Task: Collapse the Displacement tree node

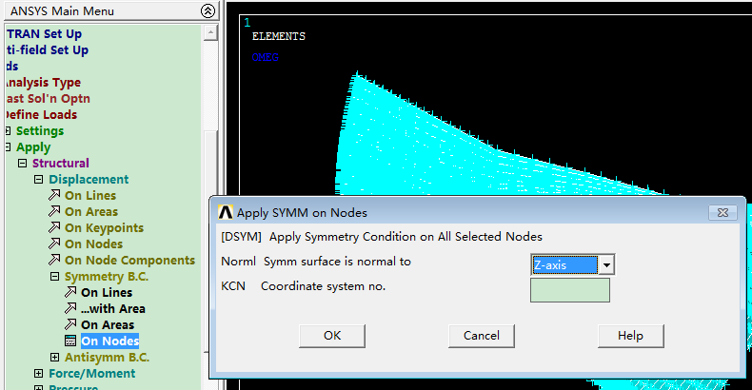Action: pos(39,179)
